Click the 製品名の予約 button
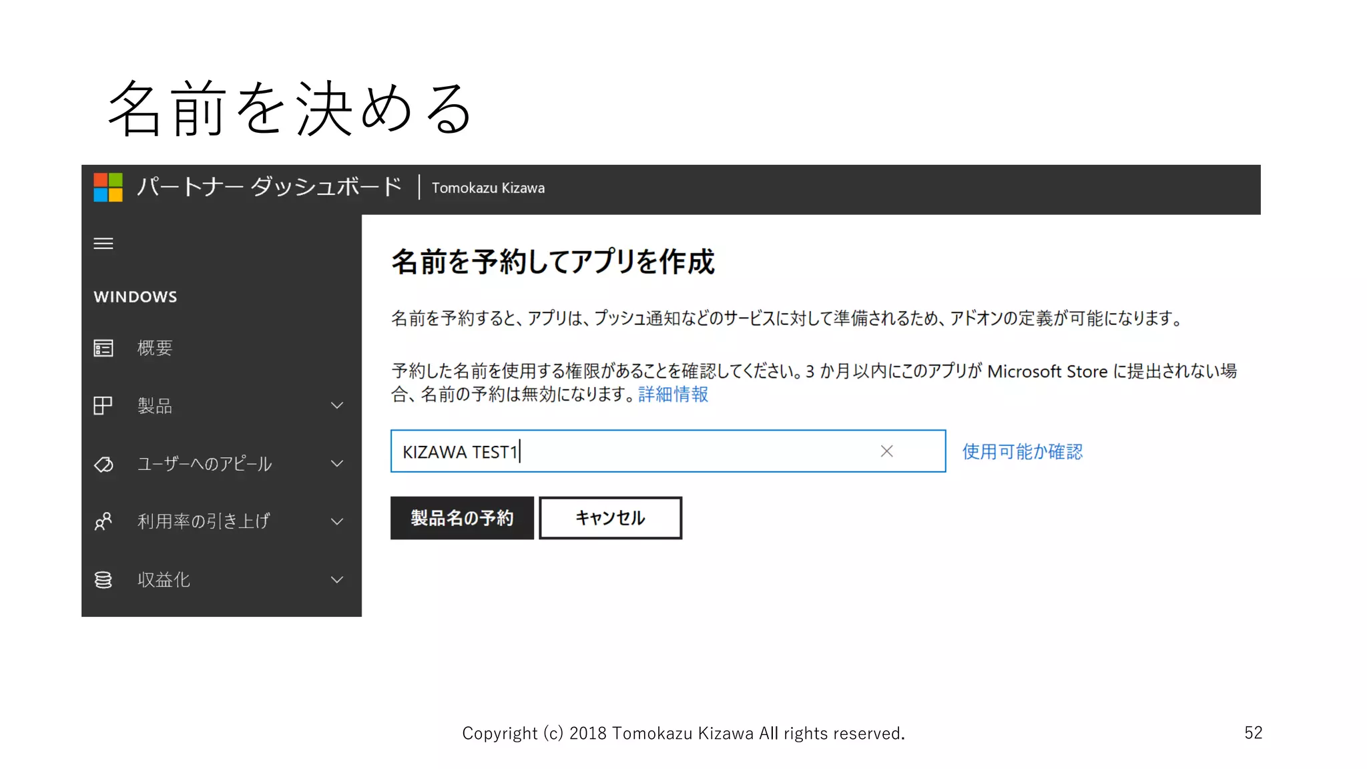Viewport: 1367px width, 769px height. (x=462, y=518)
